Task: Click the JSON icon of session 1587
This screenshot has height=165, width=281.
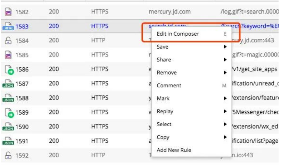Action: pos(8,84)
